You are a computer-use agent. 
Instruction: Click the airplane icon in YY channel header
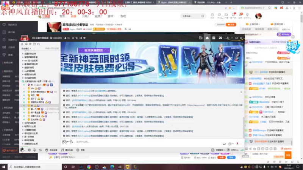77,38
